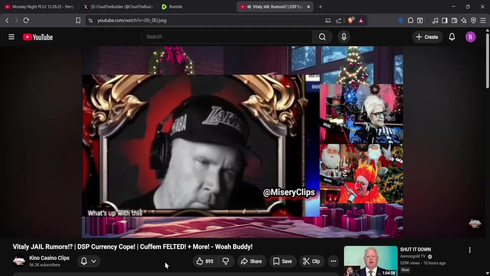Open YouTube notifications bell in header

click(x=452, y=37)
